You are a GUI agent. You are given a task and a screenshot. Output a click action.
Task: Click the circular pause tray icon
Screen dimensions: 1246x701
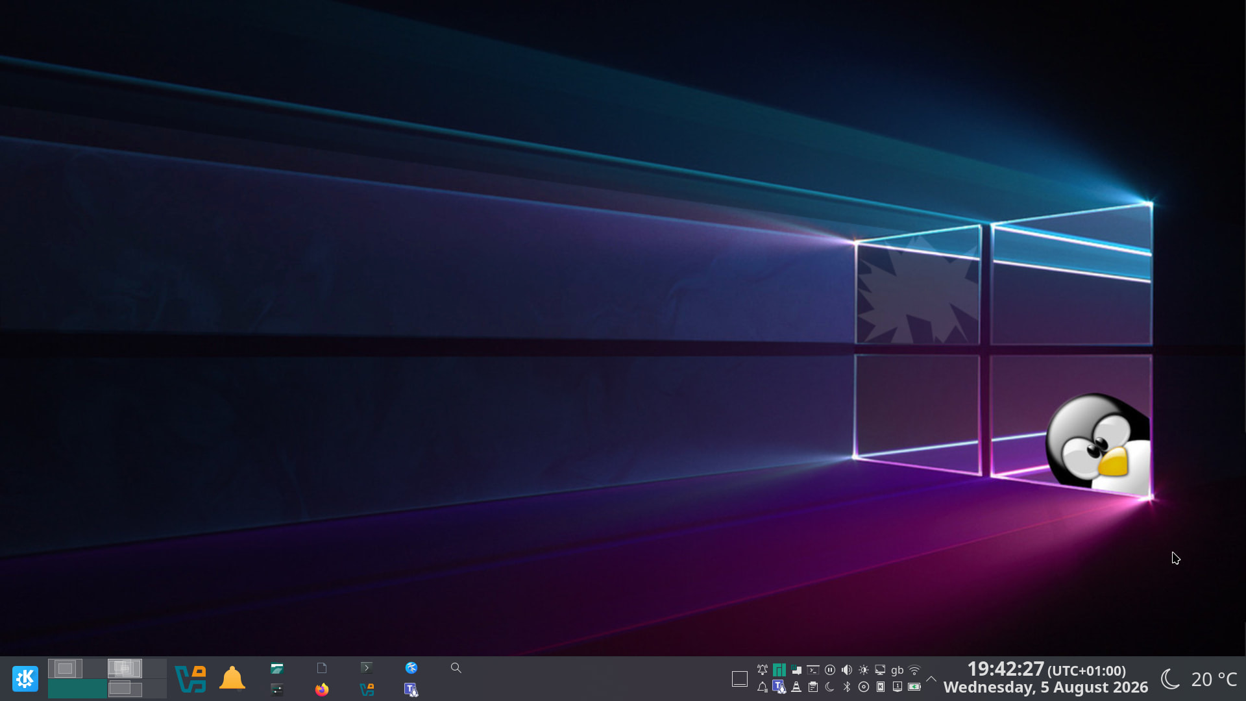tap(830, 670)
